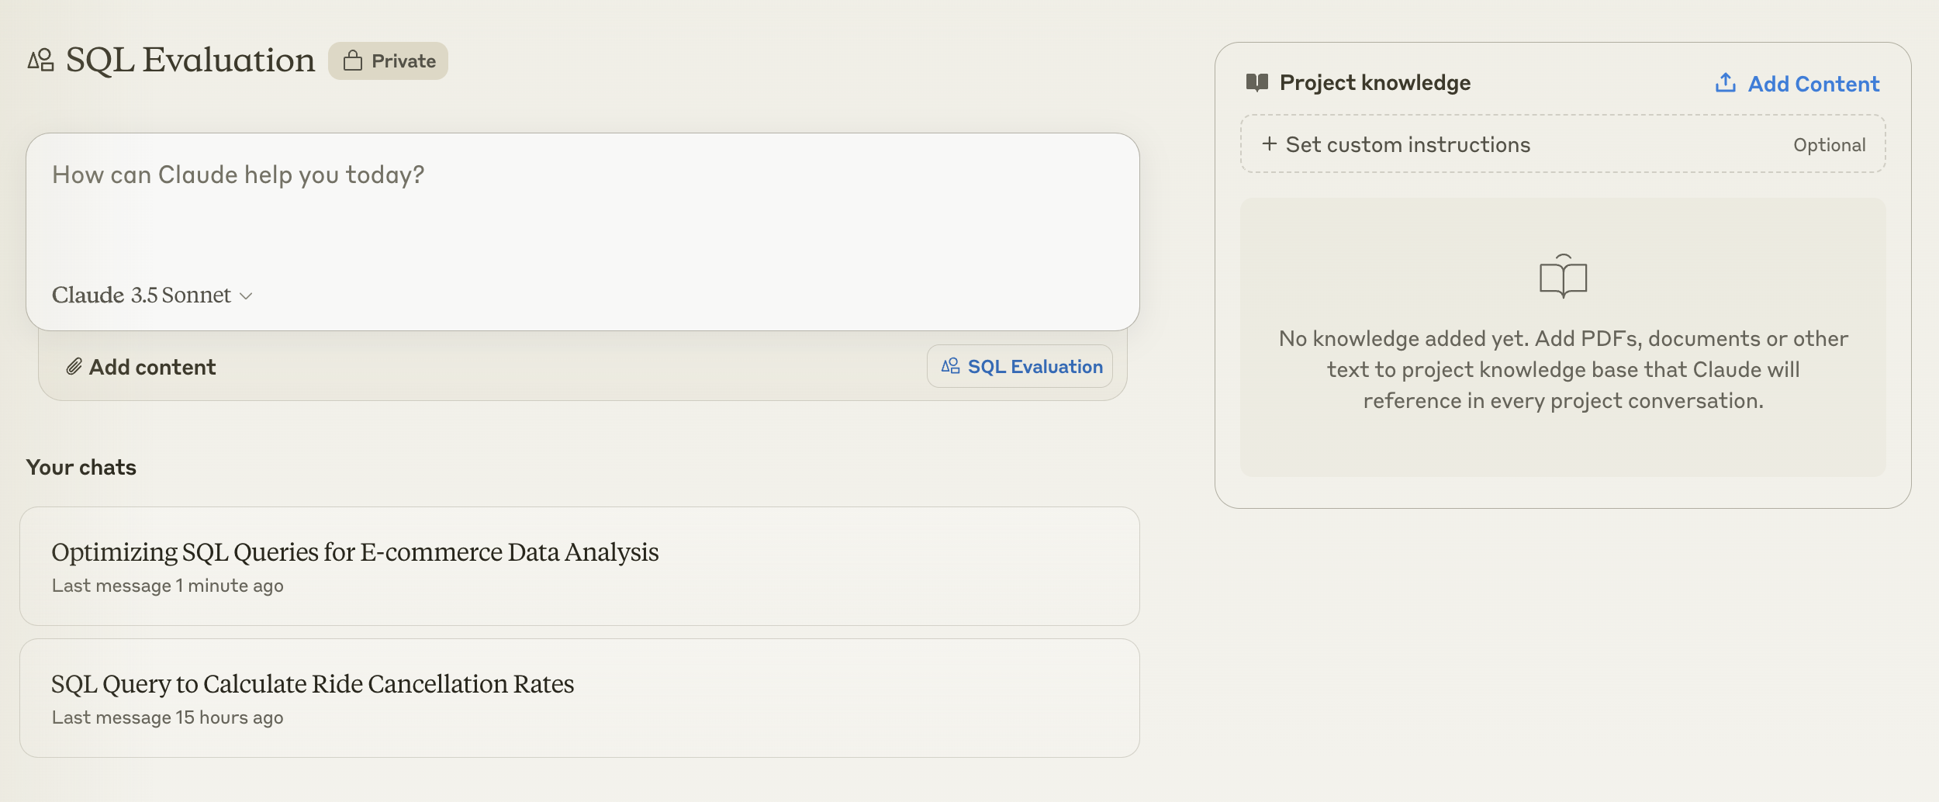
Task: Click the SQL Evaluation project chip
Action: click(1020, 366)
